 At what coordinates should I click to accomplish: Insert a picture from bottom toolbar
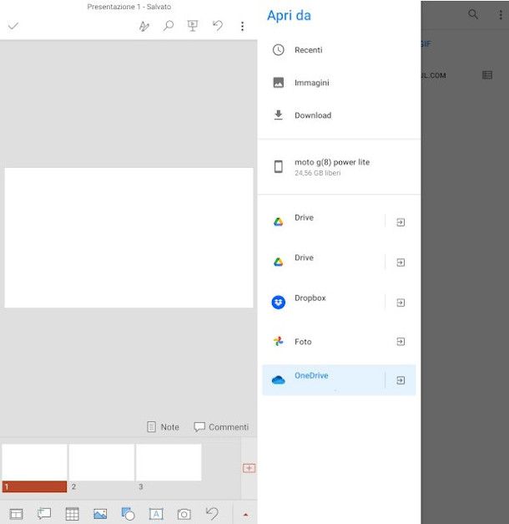click(100, 514)
